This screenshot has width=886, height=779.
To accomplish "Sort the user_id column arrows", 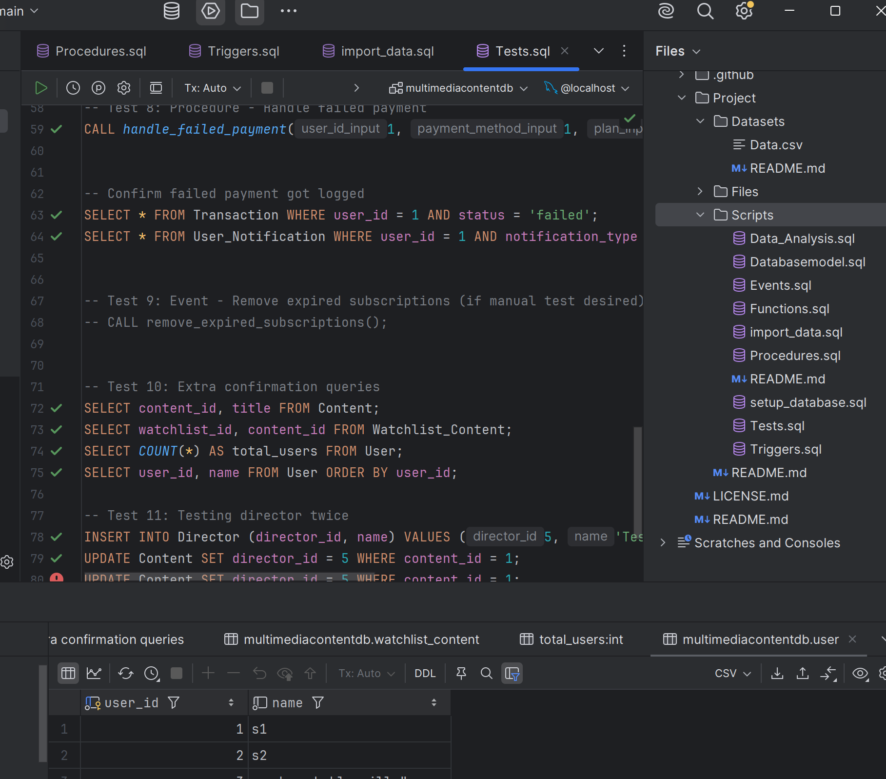I will 231,703.
